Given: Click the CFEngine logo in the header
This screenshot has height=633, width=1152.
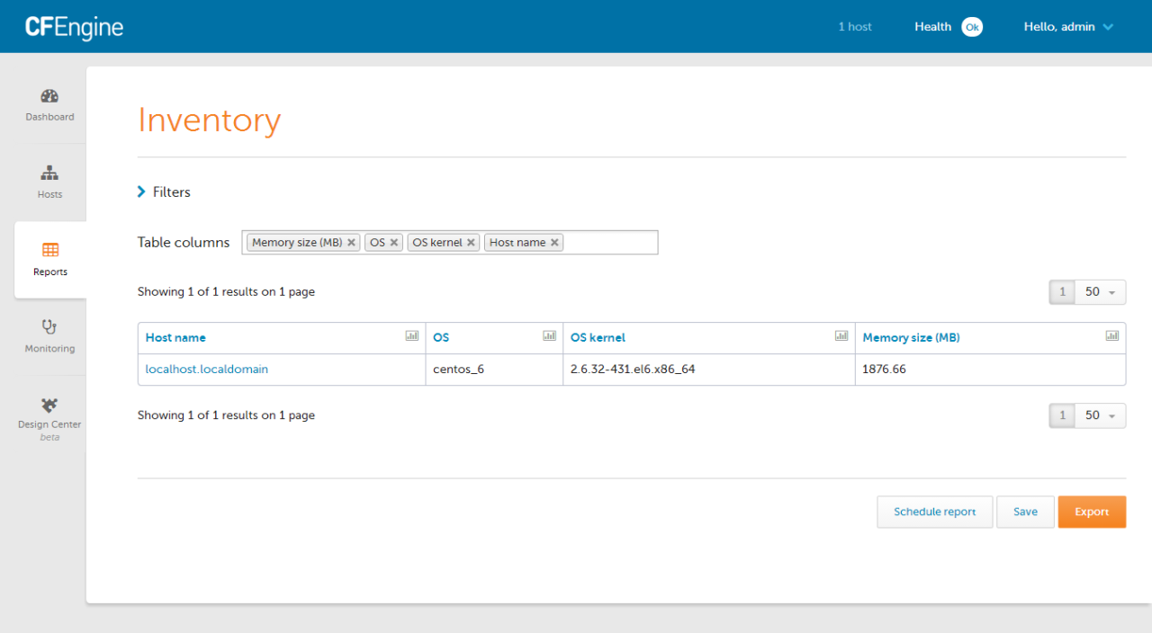Looking at the screenshot, I should coord(74,26).
